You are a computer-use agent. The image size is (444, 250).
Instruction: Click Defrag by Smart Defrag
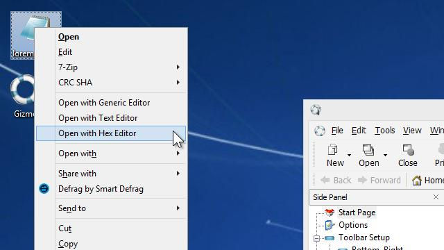[x=111, y=189]
